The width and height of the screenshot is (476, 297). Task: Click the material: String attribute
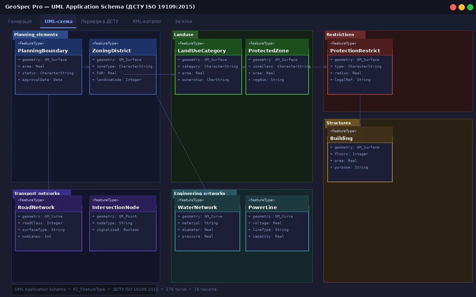coord(198,223)
